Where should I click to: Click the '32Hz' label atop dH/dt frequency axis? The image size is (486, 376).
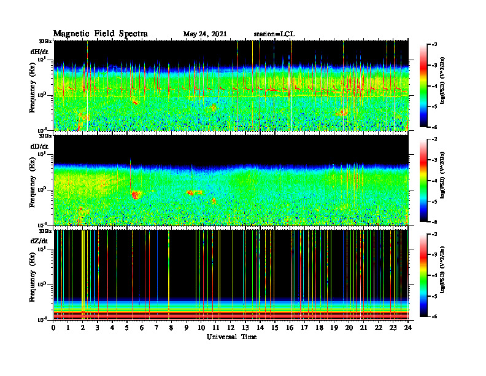pyautogui.click(x=45, y=41)
